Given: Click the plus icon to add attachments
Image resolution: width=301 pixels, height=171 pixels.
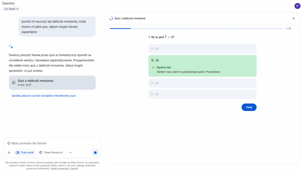Looking at the screenshot, I should pyautogui.click(x=9, y=152).
